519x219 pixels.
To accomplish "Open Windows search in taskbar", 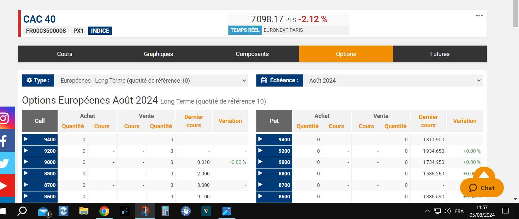I will point(22,211).
